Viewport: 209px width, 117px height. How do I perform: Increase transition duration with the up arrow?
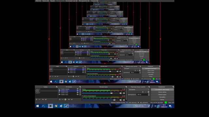tap(149, 94)
